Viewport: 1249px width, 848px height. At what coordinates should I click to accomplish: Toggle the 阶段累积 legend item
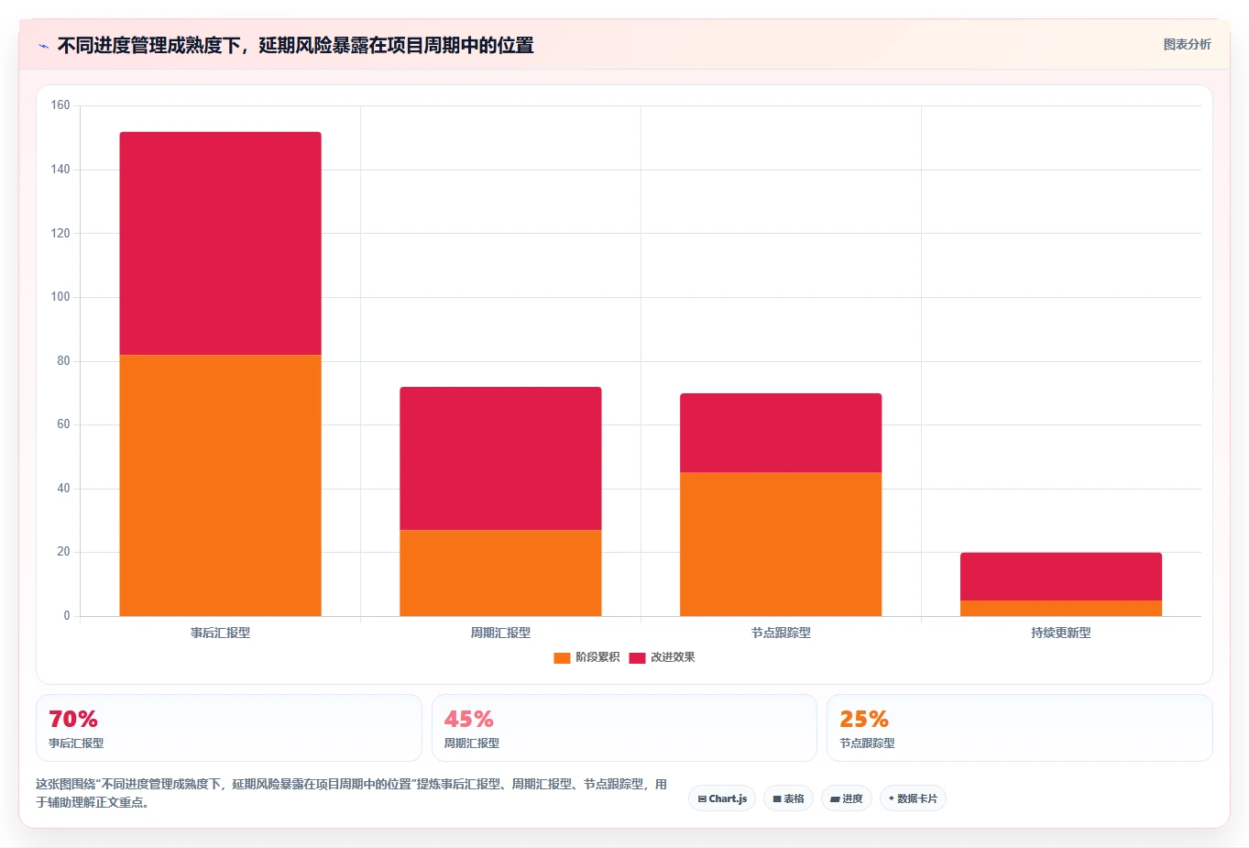pyautogui.click(x=586, y=657)
